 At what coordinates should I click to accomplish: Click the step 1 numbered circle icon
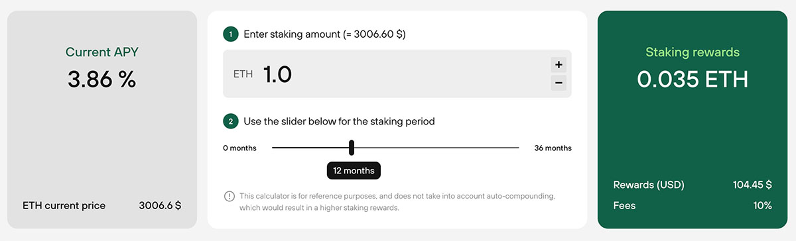(x=231, y=34)
